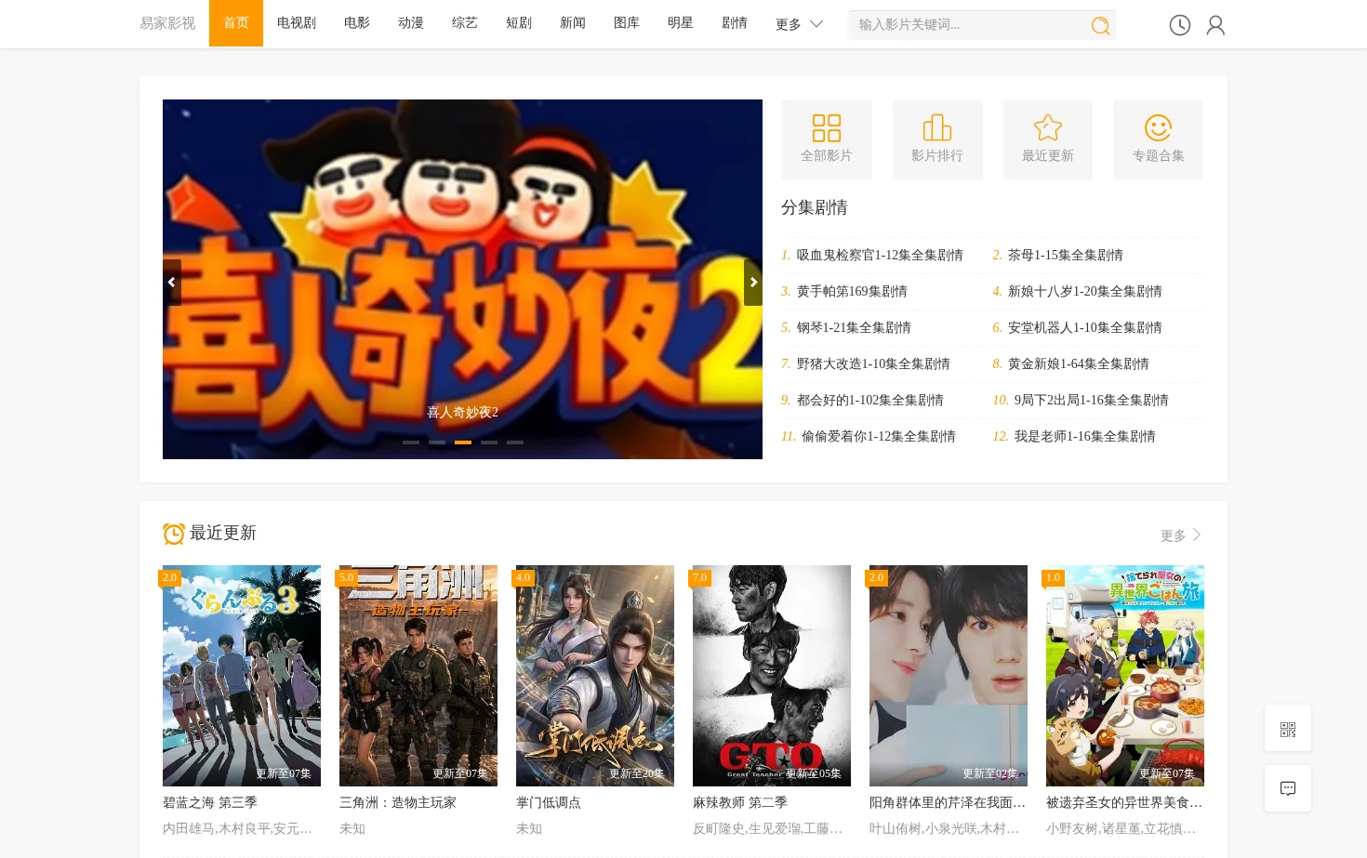Click the 易家影视 site logo
The image size is (1367, 858).
[x=167, y=23]
